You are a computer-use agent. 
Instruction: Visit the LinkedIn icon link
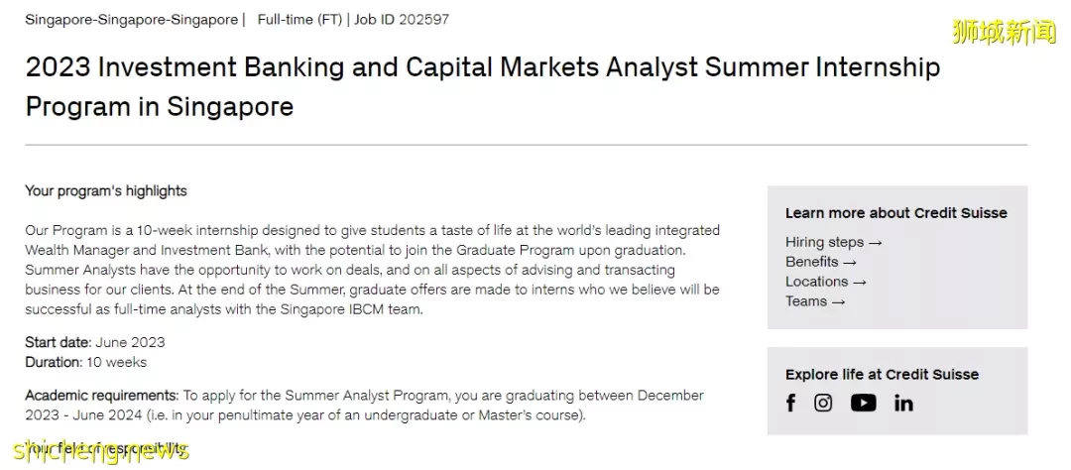click(903, 403)
